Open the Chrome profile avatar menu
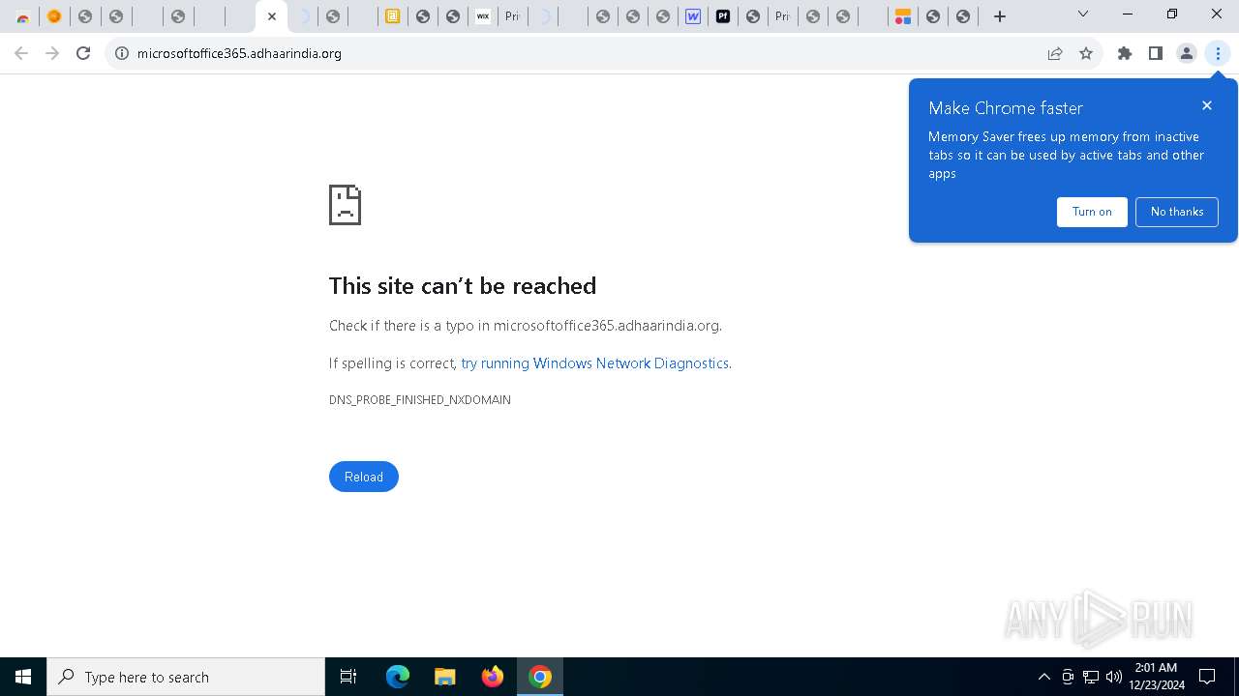Image resolution: width=1239 pixels, height=696 pixels. point(1187,53)
